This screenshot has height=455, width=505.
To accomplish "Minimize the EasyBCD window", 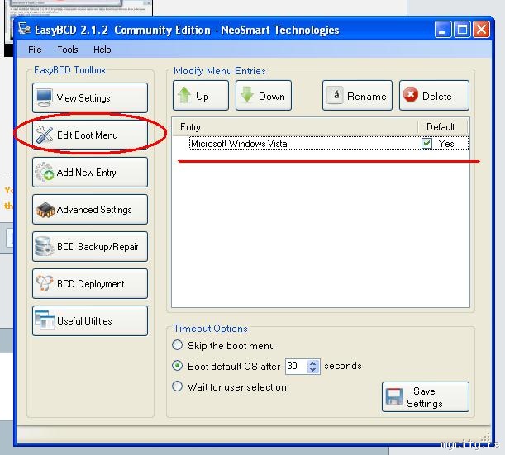I will click(442, 30).
